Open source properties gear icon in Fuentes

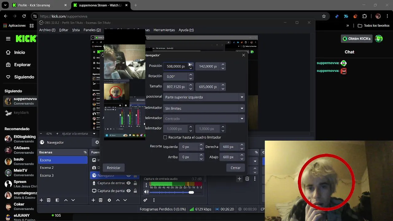tap(109, 200)
